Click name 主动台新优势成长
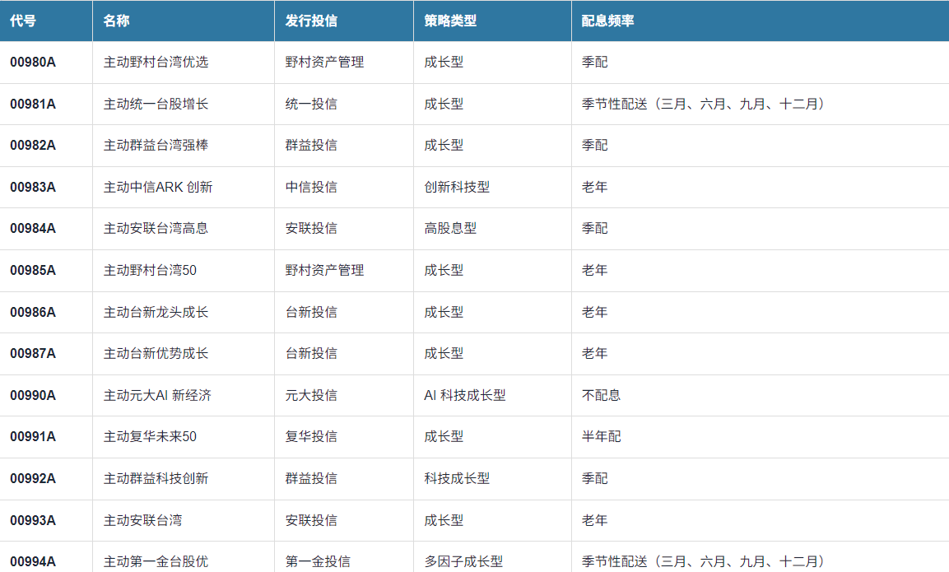This screenshot has width=949, height=572. (156, 354)
